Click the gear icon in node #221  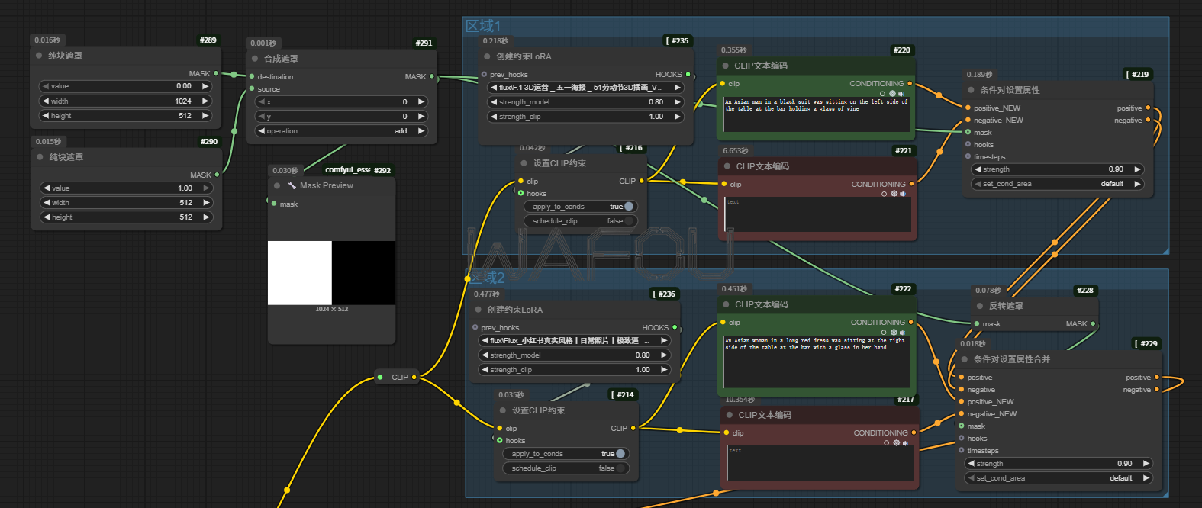[x=894, y=194]
